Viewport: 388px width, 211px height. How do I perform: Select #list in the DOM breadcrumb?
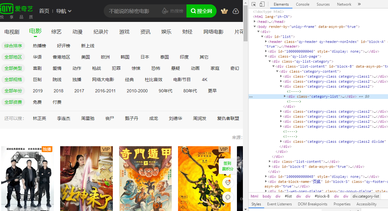pos(288,196)
